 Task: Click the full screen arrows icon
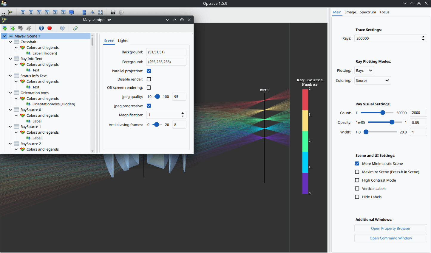tap(101, 12)
